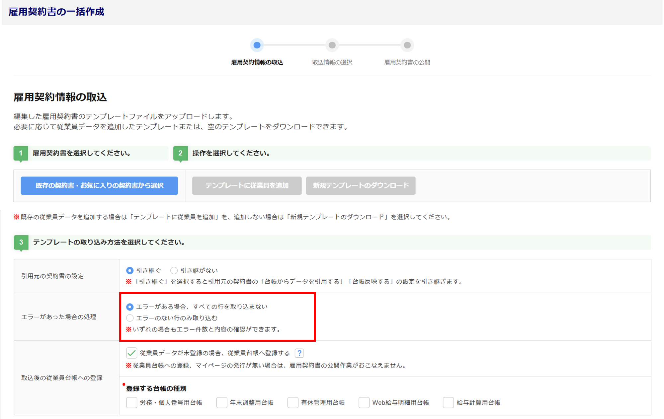The height and width of the screenshot is (419, 664).
Task: Click 雇用契約情報の取込 step label
Action: click(257, 62)
